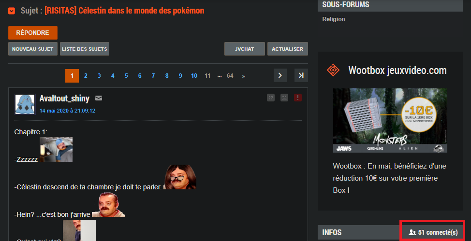Click the Avaltout_shiny avatar image

click(x=25, y=104)
